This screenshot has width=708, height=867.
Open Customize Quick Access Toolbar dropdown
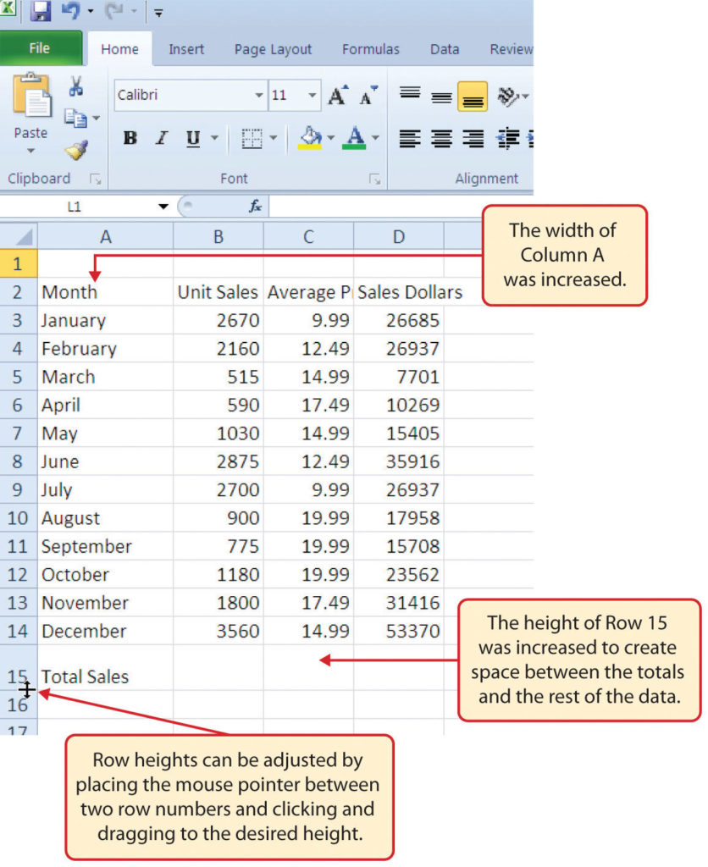point(158,13)
